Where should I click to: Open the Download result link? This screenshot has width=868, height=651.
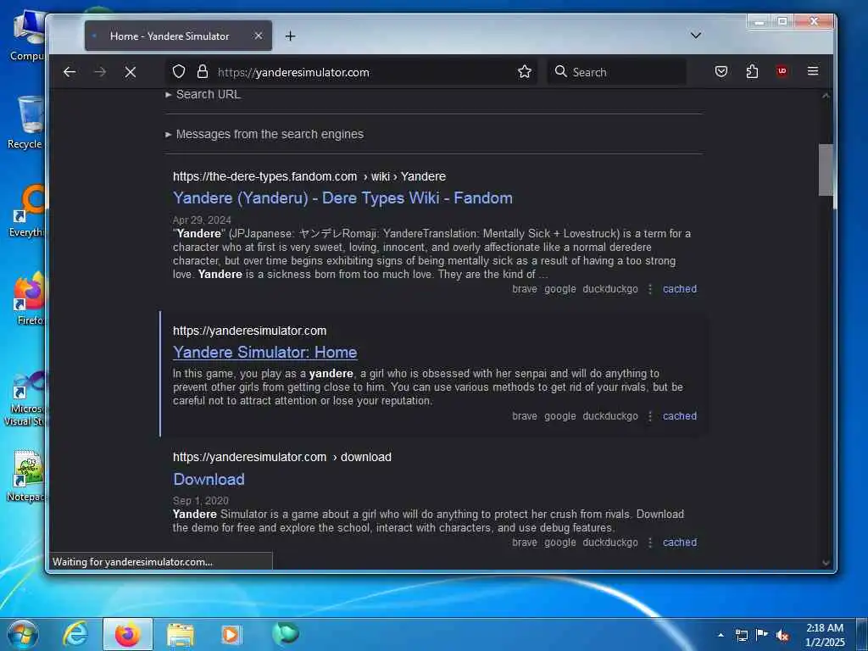click(x=209, y=480)
